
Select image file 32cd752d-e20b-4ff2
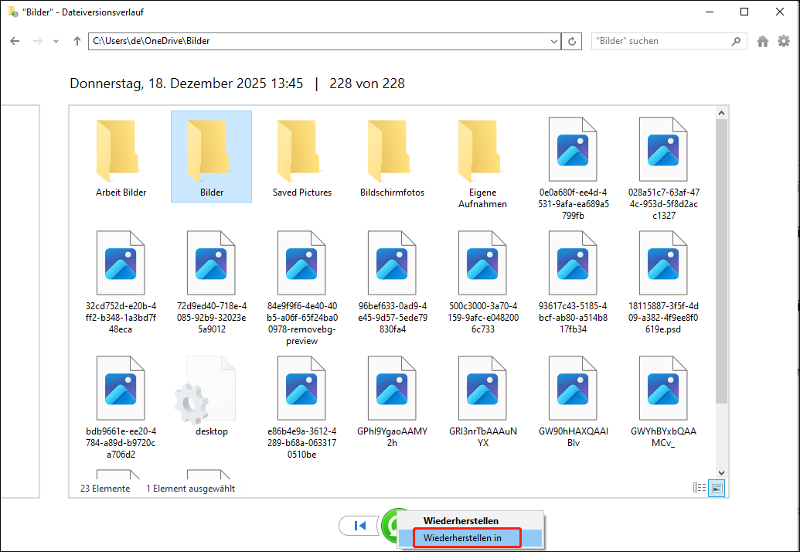pos(121,281)
